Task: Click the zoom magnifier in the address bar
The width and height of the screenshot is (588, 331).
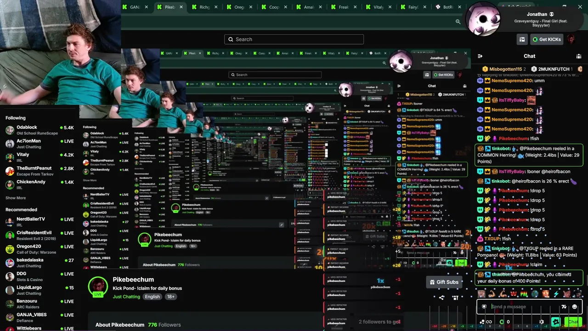Action: click(x=458, y=22)
